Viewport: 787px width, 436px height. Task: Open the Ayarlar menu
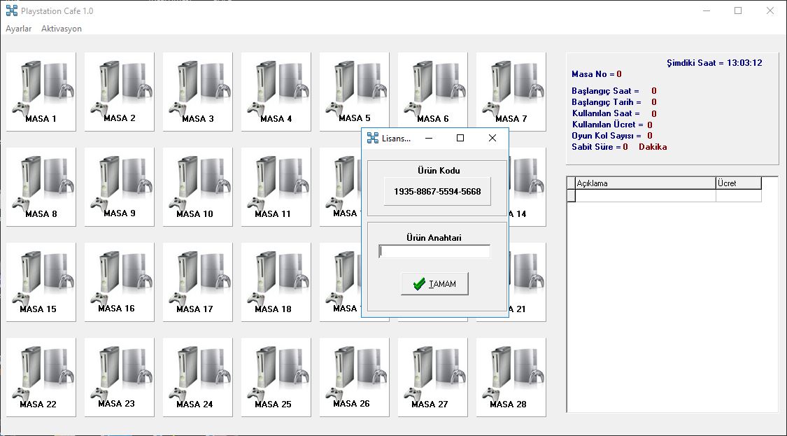point(19,29)
